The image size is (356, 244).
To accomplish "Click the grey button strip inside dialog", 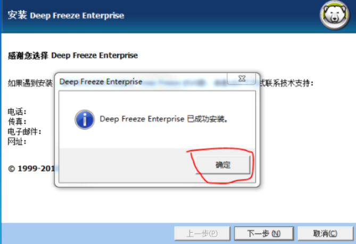I will 127,165.
